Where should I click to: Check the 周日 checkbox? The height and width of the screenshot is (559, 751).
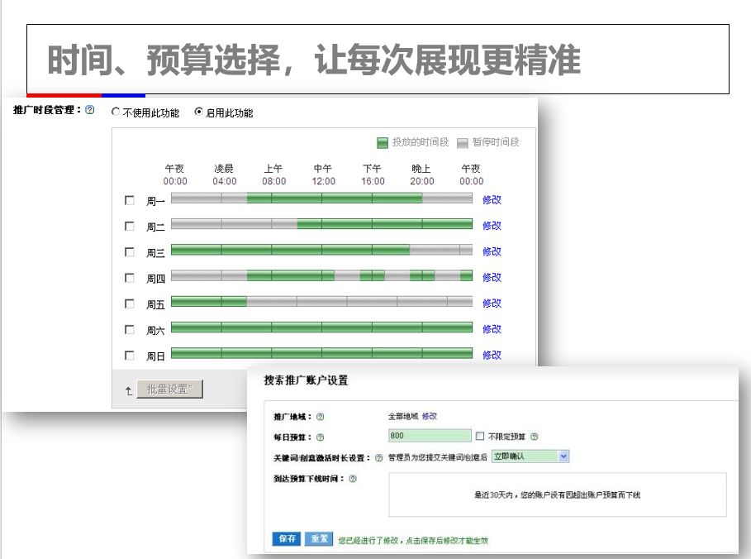[x=130, y=356]
